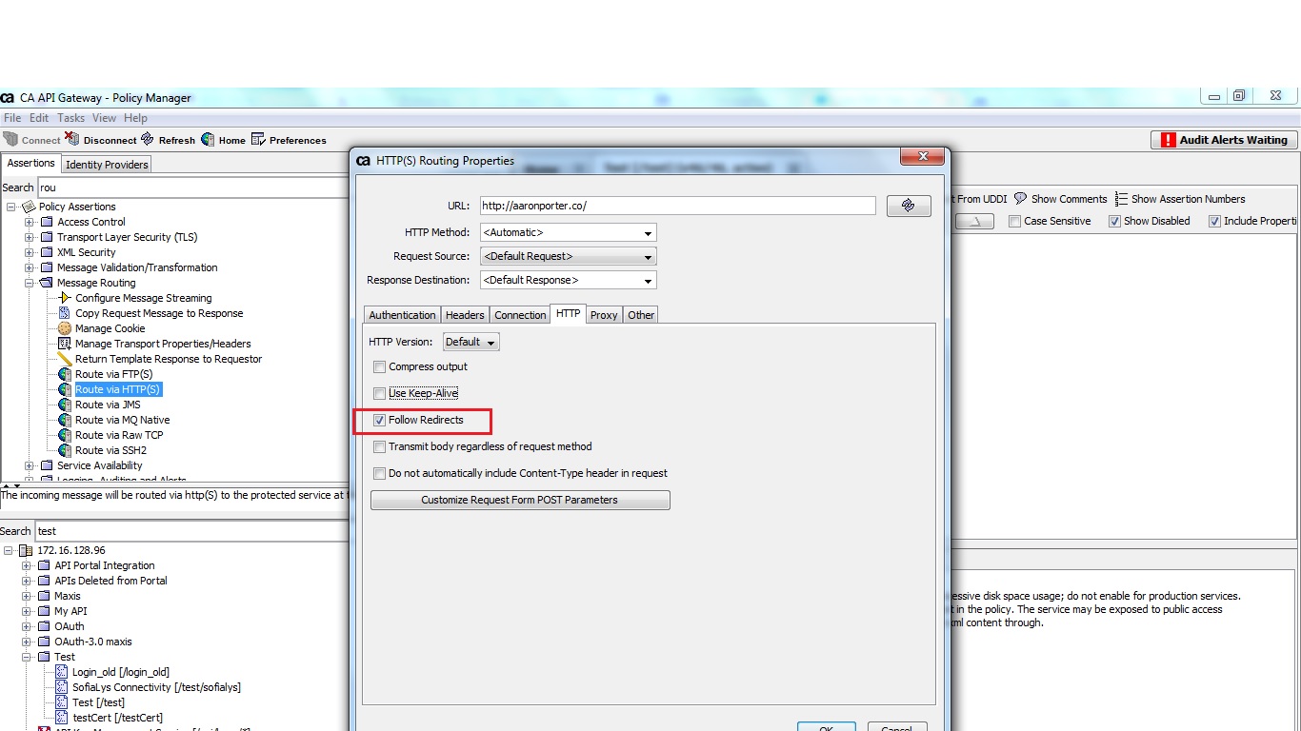Open the Tasks menu
This screenshot has width=1301, height=731.
70,117
